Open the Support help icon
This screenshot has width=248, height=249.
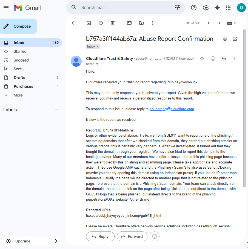point(193,8)
